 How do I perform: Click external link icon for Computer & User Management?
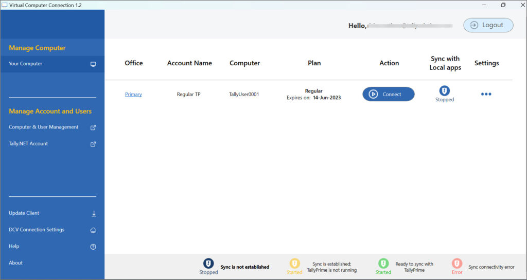tap(93, 127)
